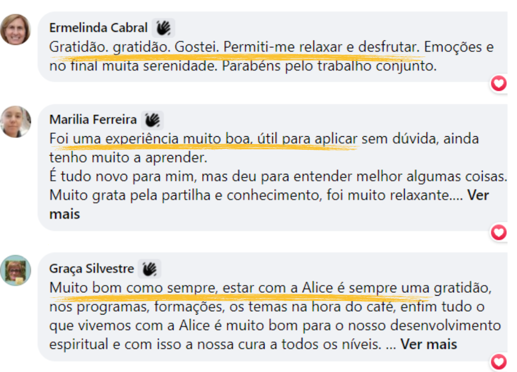Click the wave badge beside Marilia Ferreira
517x372 pixels.
[152, 120]
